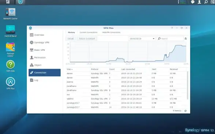The width and height of the screenshot is (215, 134).
Task: Click the Return to Default button
Action: click(x=87, y=39)
